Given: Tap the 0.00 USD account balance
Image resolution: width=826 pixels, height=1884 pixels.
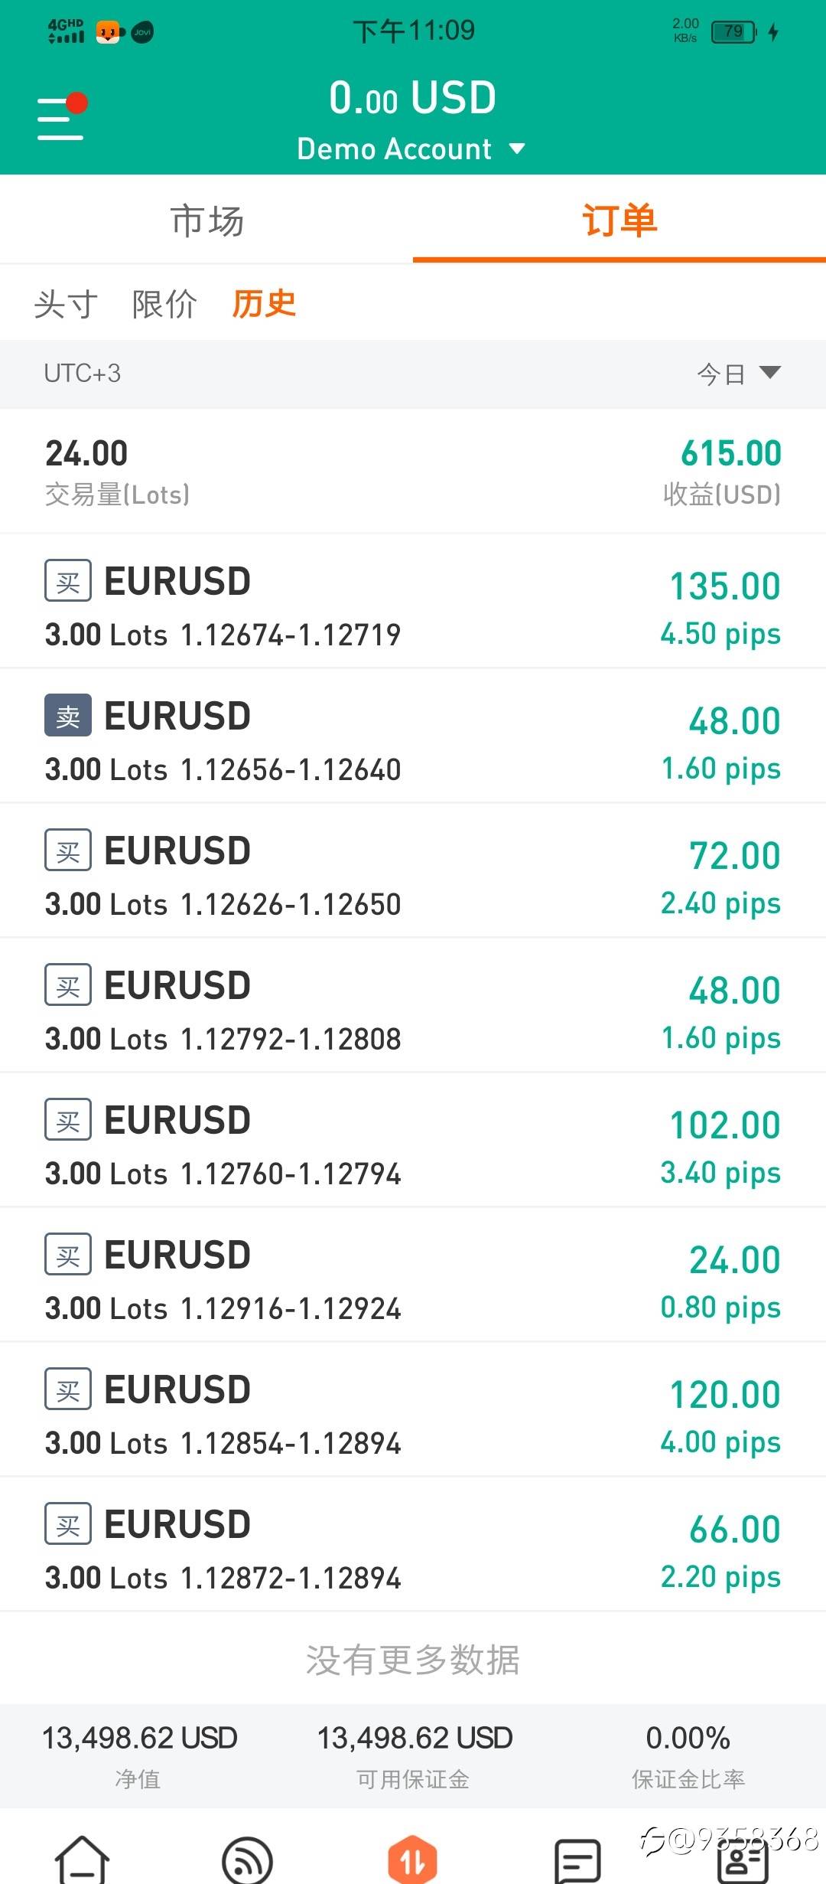Looking at the screenshot, I should point(413,98).
